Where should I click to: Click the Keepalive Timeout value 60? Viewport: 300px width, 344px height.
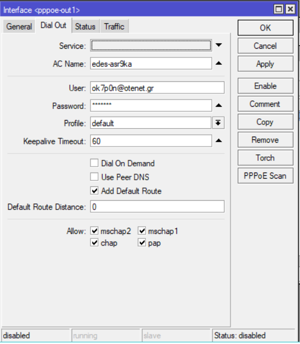151,141
